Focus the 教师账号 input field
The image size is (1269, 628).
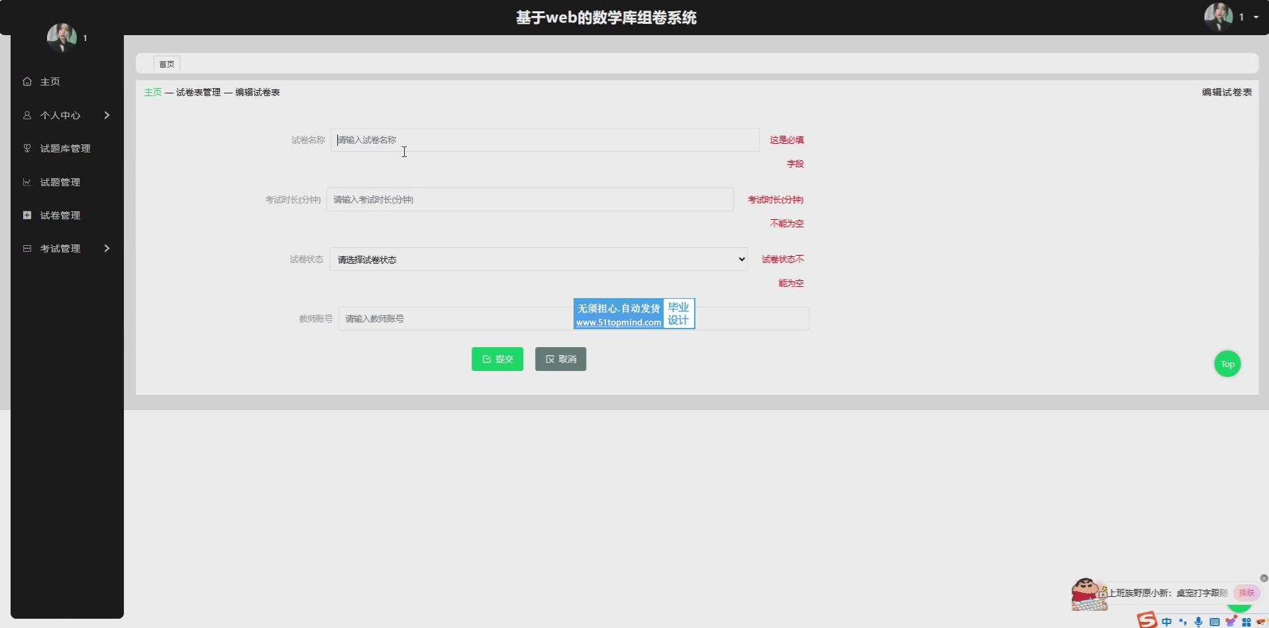(x=574, y=319)
